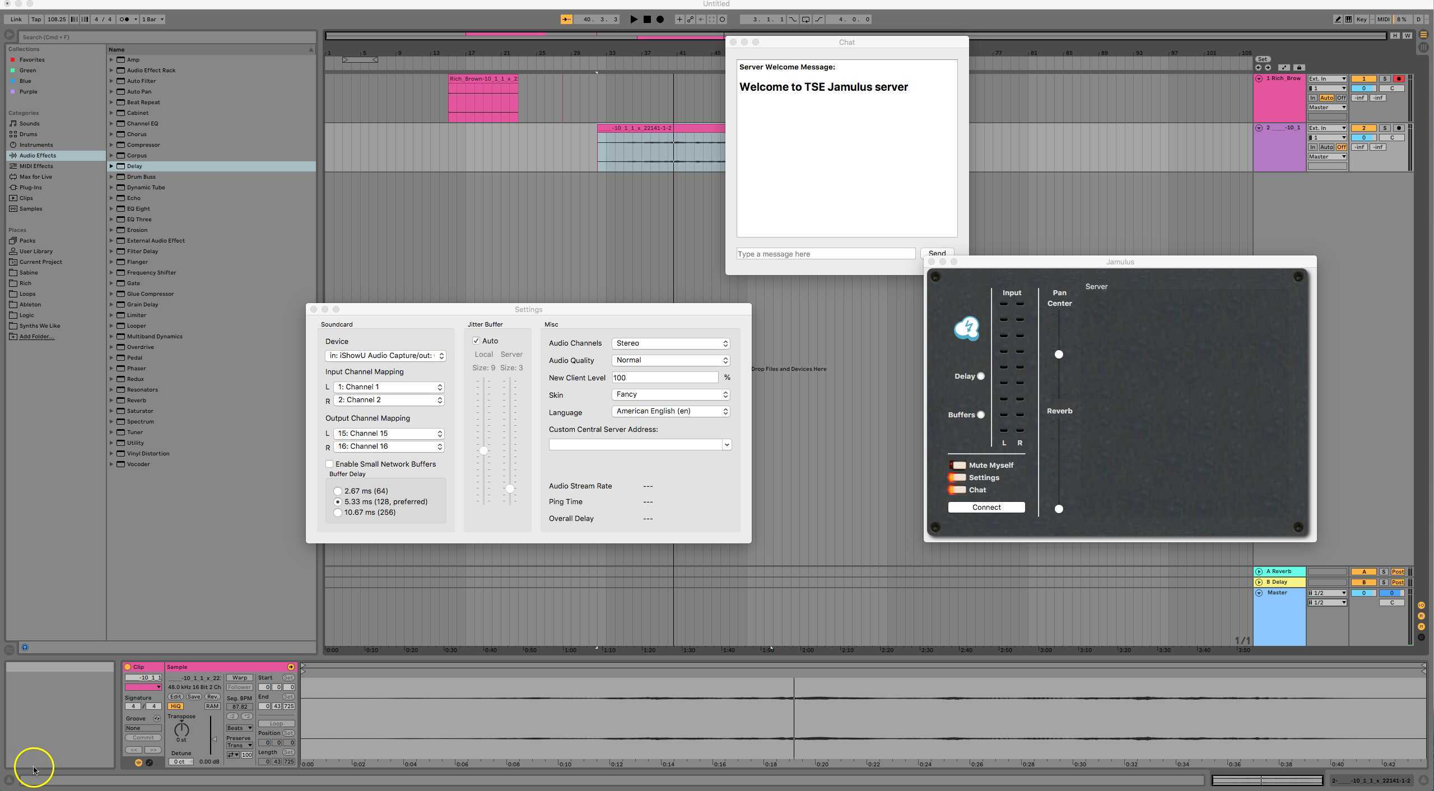Open the Skin dropdown set to Fancy
Viewport: 1434px width, 791px height.
pyautogui.click(x=671, y=394)
